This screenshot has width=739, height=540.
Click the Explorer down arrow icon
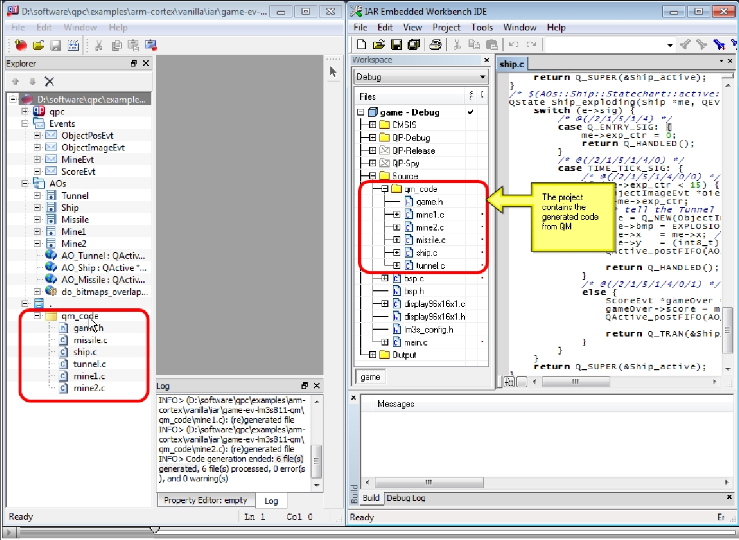coord(32,82)
